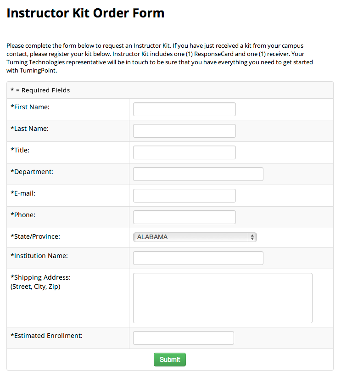Focus the Institution Name input
The image size is (341, 377).
point(198,258)
